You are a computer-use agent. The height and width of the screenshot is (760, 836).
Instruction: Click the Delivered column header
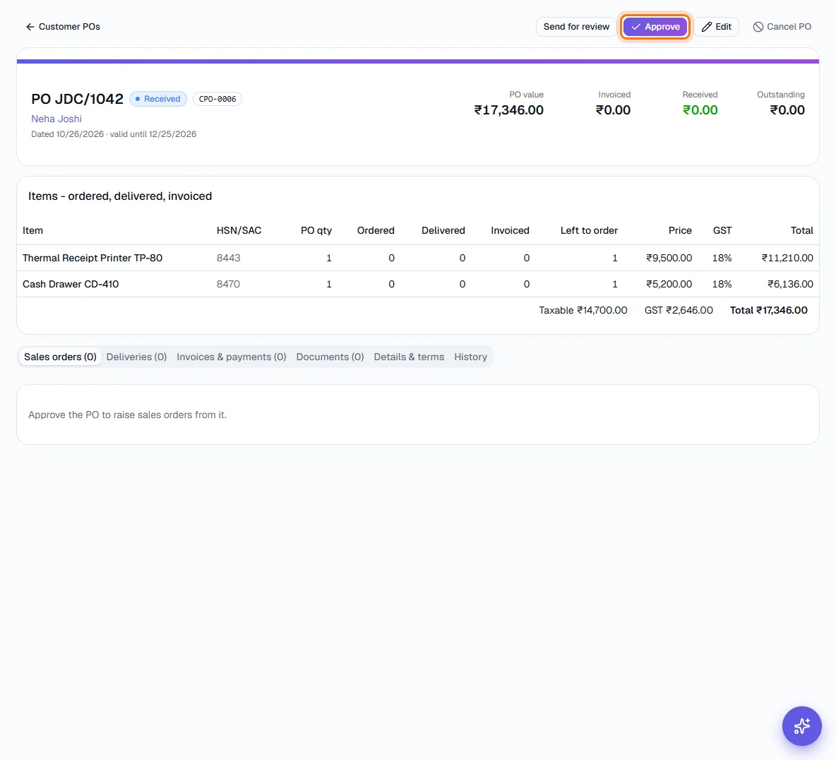pos(443,230)
